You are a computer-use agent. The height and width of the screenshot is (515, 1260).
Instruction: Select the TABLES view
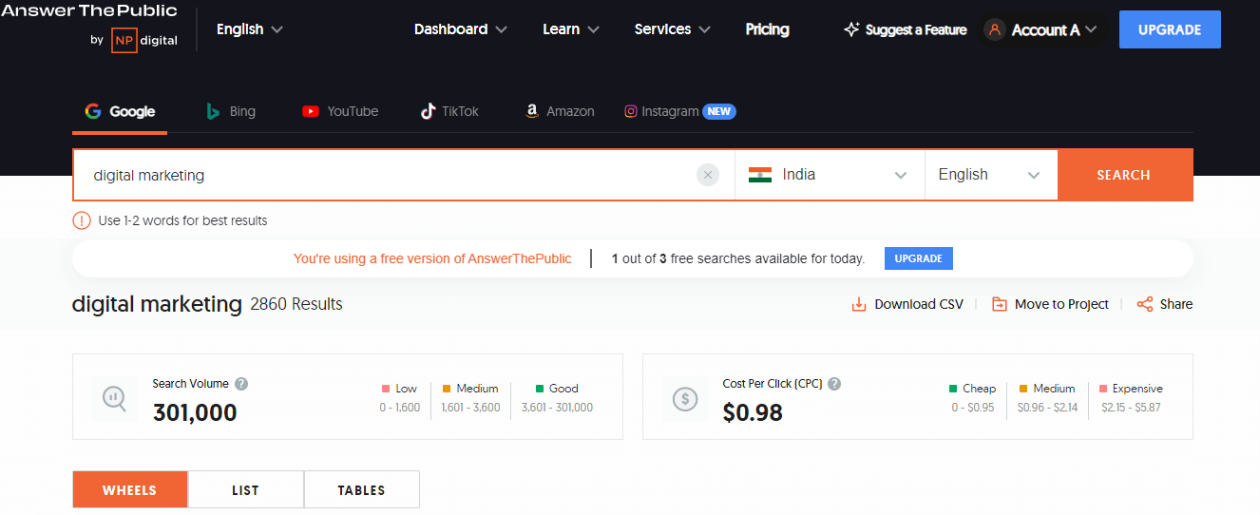pos(362,490)
